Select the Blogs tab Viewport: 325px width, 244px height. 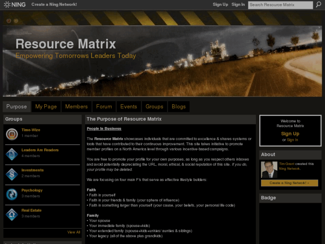coord(179,107)
